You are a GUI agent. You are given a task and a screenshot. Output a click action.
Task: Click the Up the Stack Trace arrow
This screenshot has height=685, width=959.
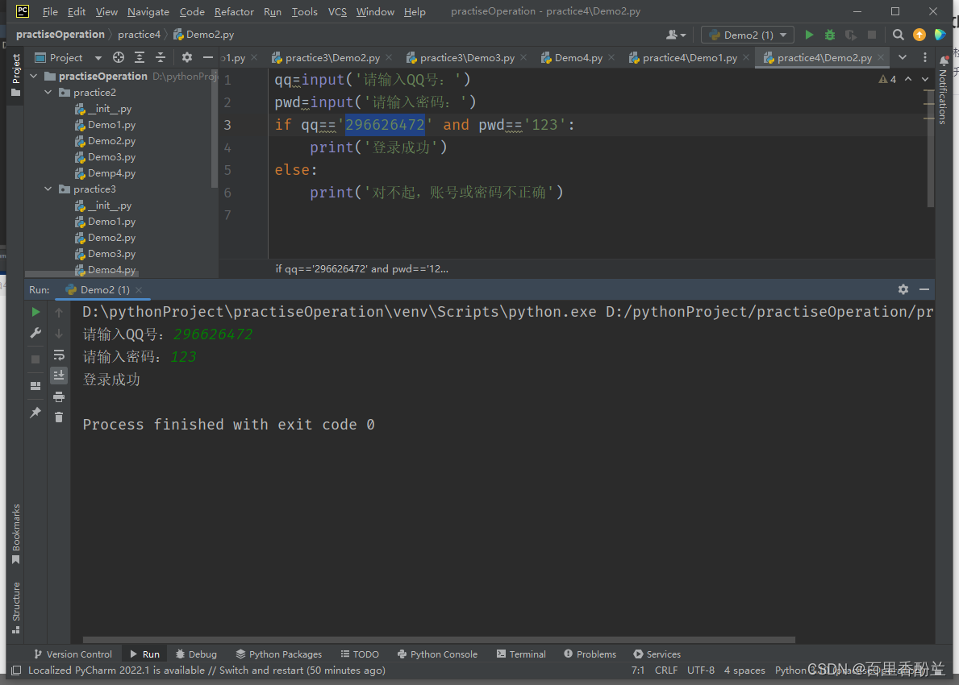pos(59,312)
